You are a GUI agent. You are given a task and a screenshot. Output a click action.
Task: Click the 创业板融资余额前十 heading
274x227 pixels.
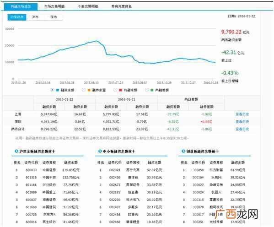coord(202,151)
